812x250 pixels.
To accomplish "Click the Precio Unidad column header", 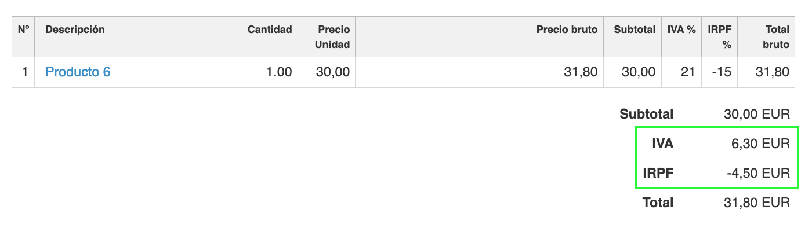I will click(x=332, y=37).
